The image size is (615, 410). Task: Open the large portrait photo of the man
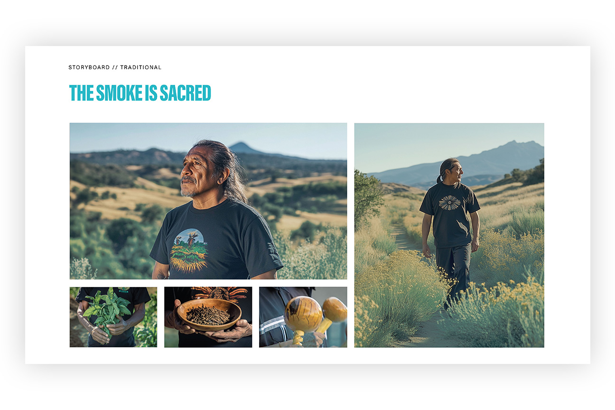[208, 201]
